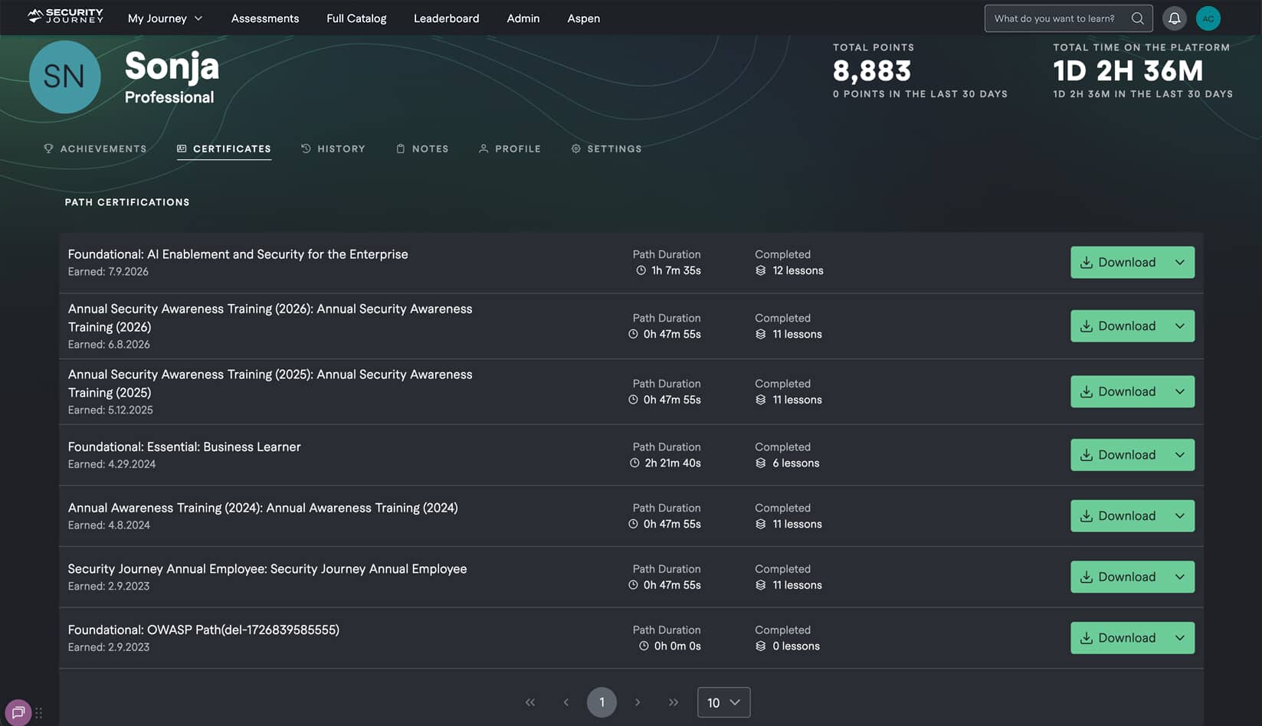This screenshot has width=1262, height=726.
Task: Open the rows-per-page dropdown showing 10
Action: click(723, 702)
